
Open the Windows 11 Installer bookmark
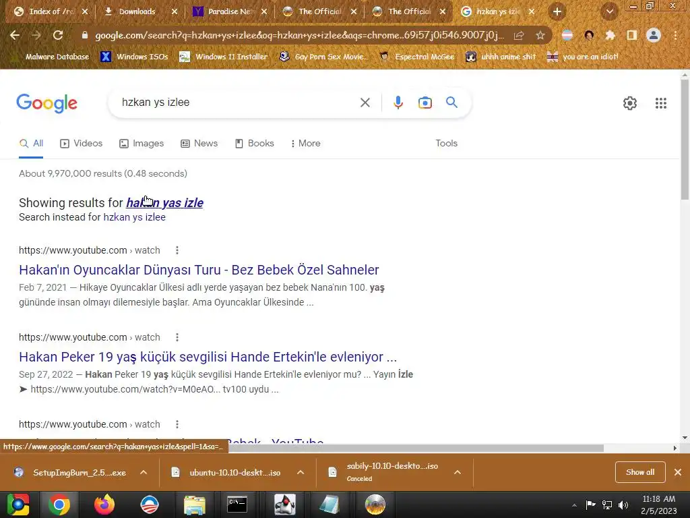[x=224, y=57]
